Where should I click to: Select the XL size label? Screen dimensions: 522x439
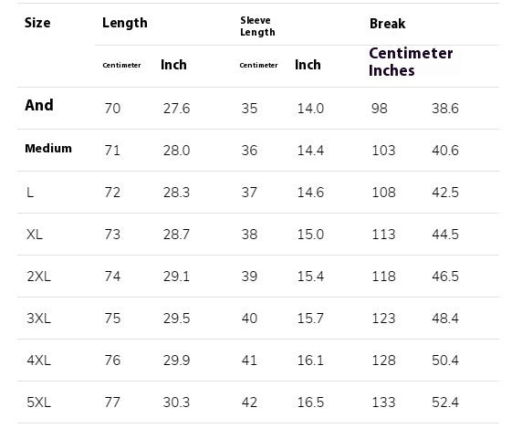tap(35, 235)
